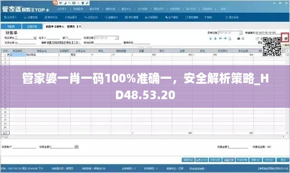Open the 收款金额 selector button
290x173 pixels.
coord(77,147)
